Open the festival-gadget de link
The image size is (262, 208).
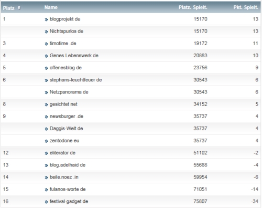click(69, 201)
